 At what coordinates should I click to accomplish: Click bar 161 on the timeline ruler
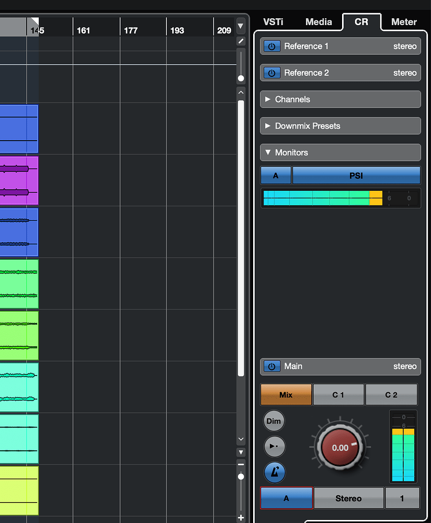[84, 31]
